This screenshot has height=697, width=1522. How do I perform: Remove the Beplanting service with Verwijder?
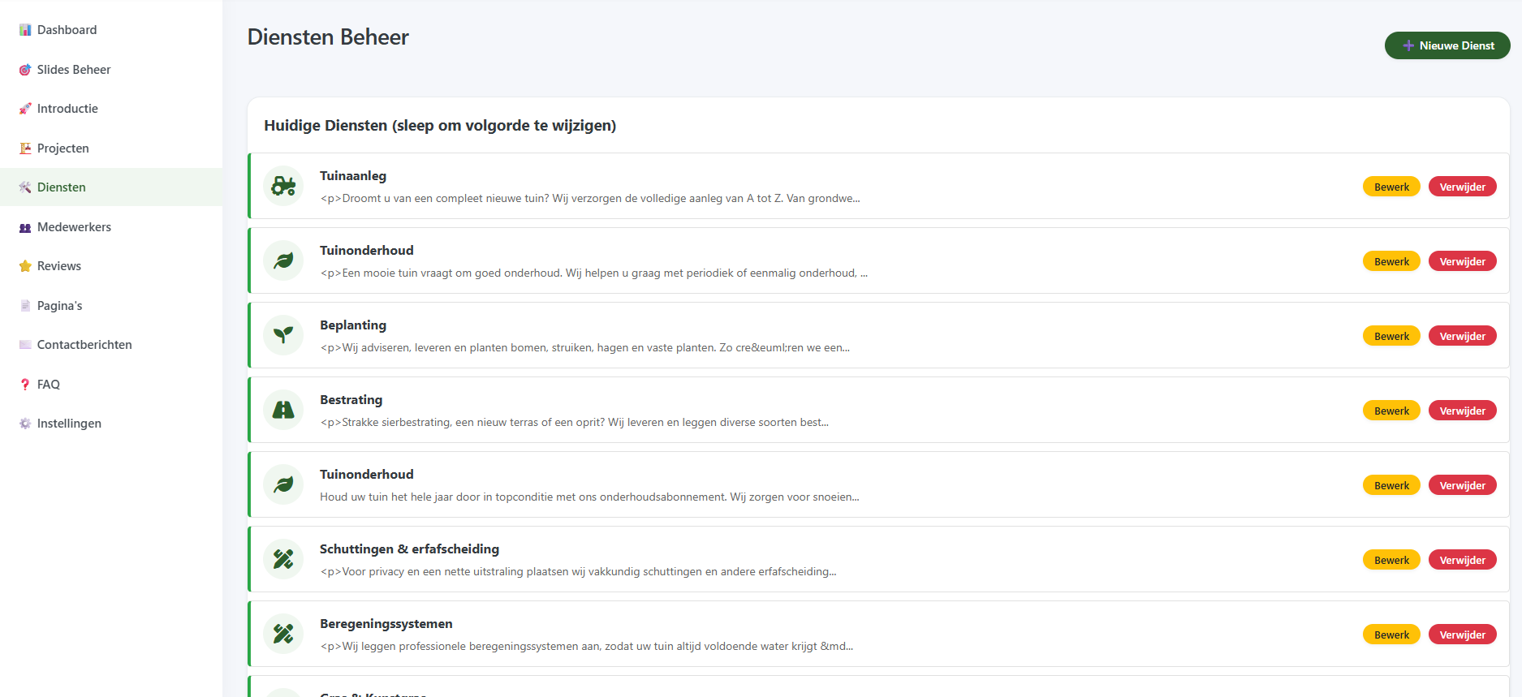tap(1462, 336)
